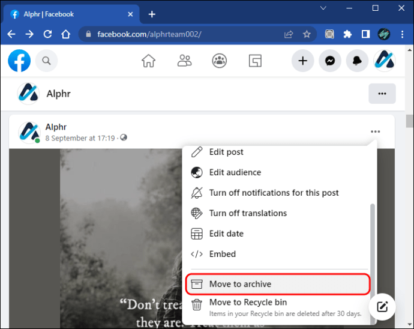Click the page scrollbar up arrow
This screenshot has width=414, height=329.
pyautogui.click(x=410, y=49)
